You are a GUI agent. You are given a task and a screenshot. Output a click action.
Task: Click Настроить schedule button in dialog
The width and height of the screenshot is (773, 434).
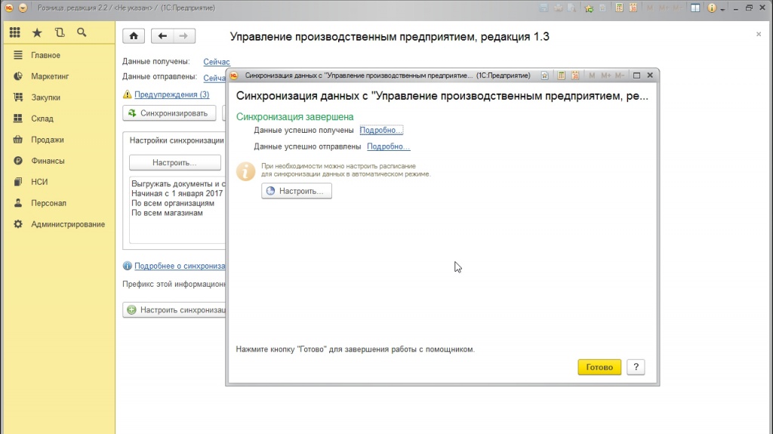pyautogui.click(x=296, y=192)
